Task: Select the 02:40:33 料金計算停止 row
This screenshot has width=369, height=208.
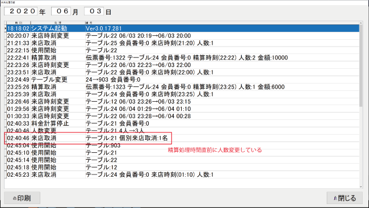Action: click(183, 123)
